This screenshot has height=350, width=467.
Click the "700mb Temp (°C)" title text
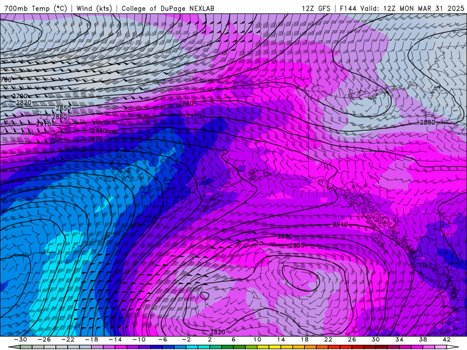pyautogui.click(x=36, y=8)
